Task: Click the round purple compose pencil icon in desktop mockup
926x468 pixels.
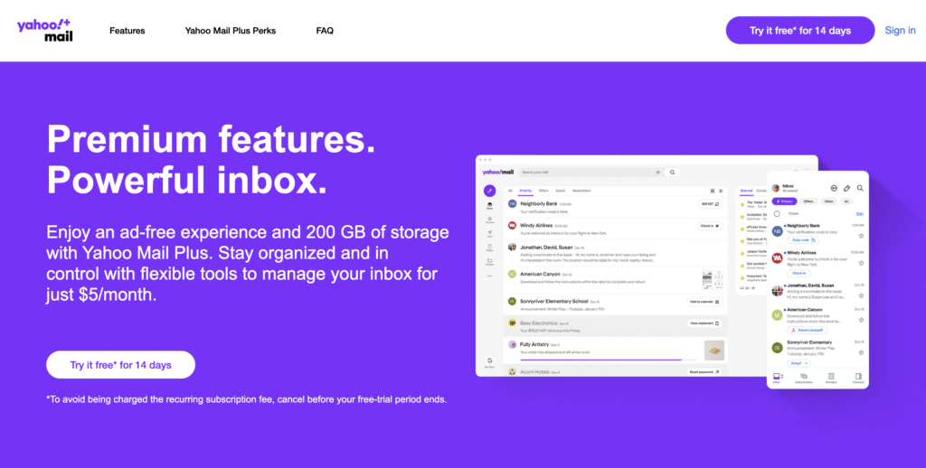Action: [x=489, y=191]
